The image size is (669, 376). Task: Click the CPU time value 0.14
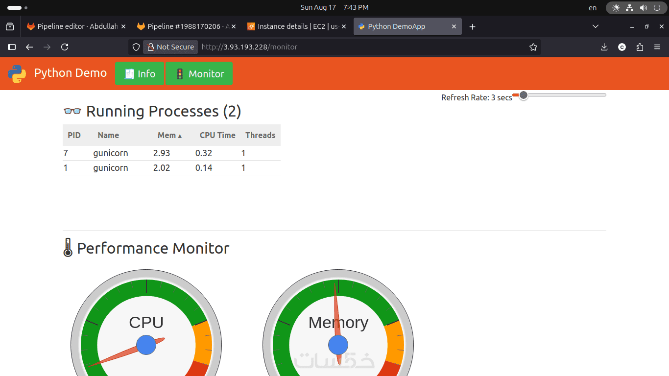tap(204, 168)
